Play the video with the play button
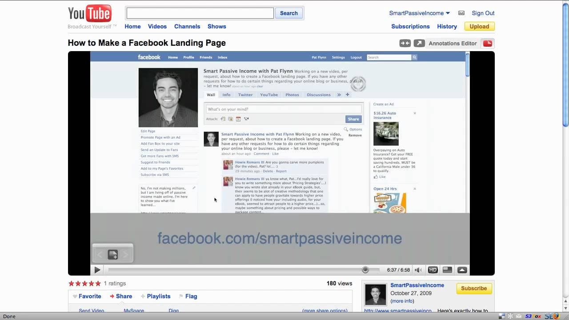 pos(97,270)
